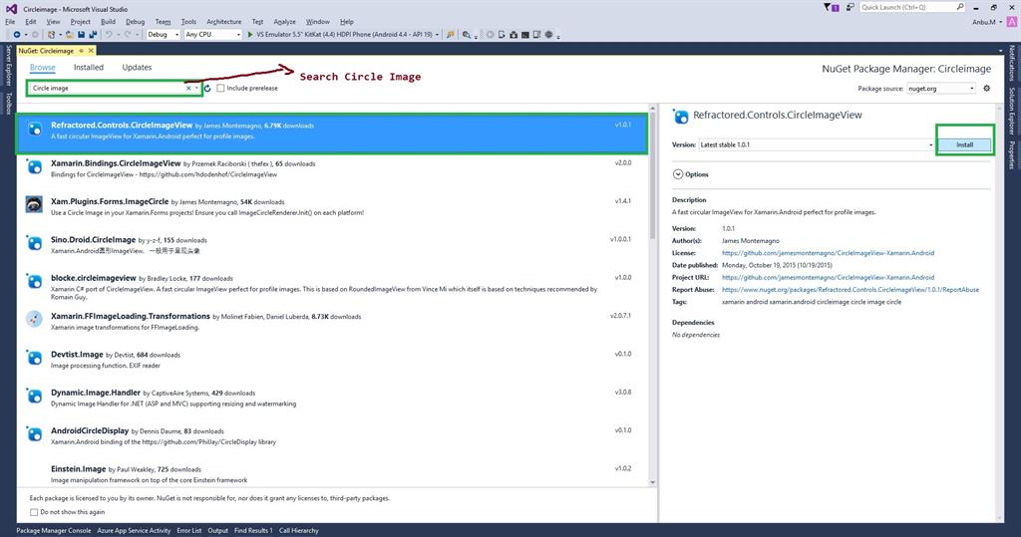Click the Redo toolbar icon

click(128, 35)
